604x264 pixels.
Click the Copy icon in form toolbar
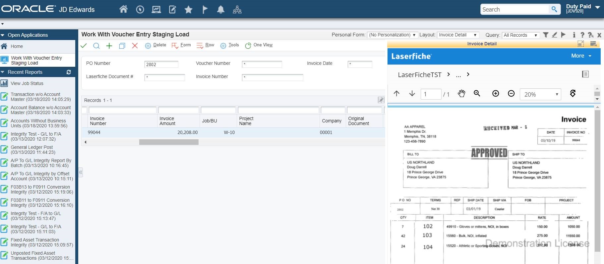coord(122,46)
